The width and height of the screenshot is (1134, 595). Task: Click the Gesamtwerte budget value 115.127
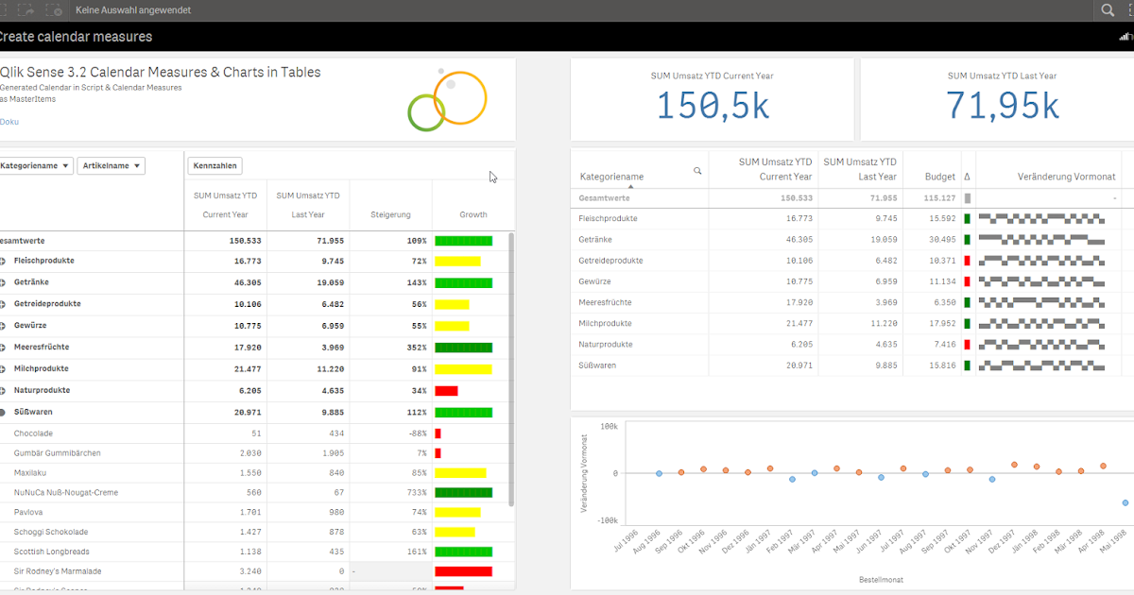coord(939,198)
